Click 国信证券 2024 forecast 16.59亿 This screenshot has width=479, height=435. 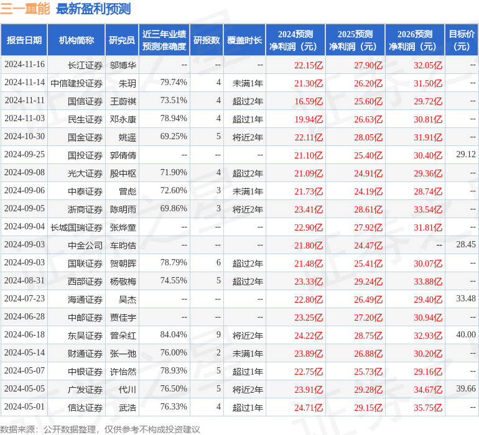[x=309, y=101]
